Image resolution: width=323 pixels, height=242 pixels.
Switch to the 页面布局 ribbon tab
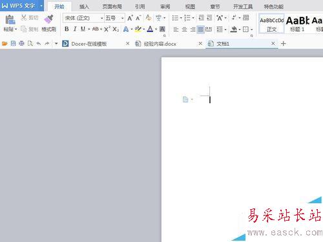tap(112, 6)
